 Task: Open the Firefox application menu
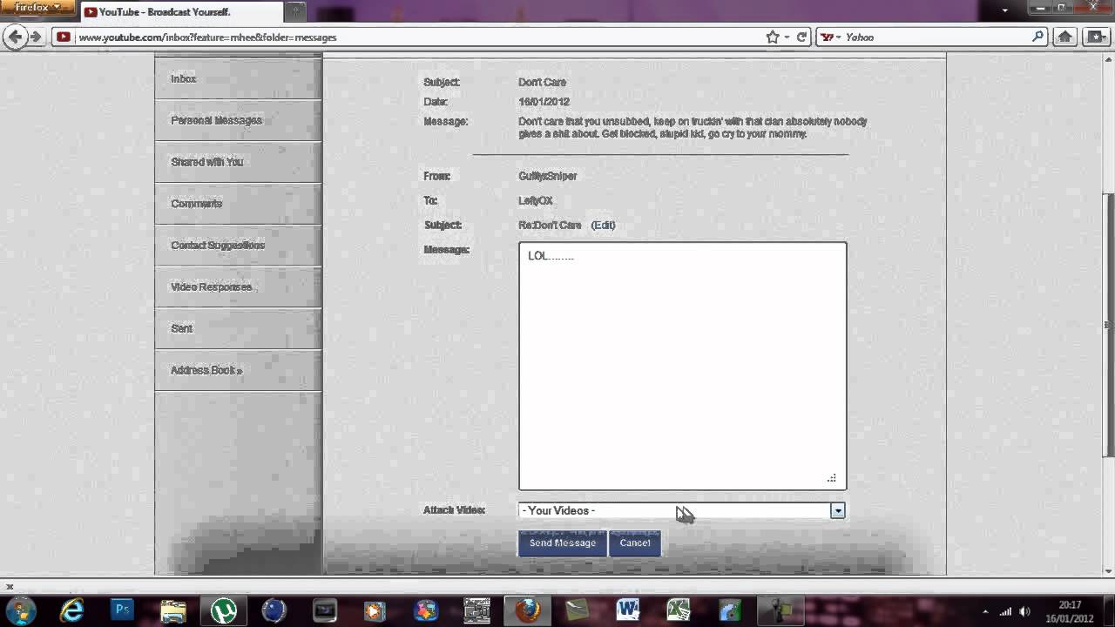pyautogui.click(x=37, y=8)
